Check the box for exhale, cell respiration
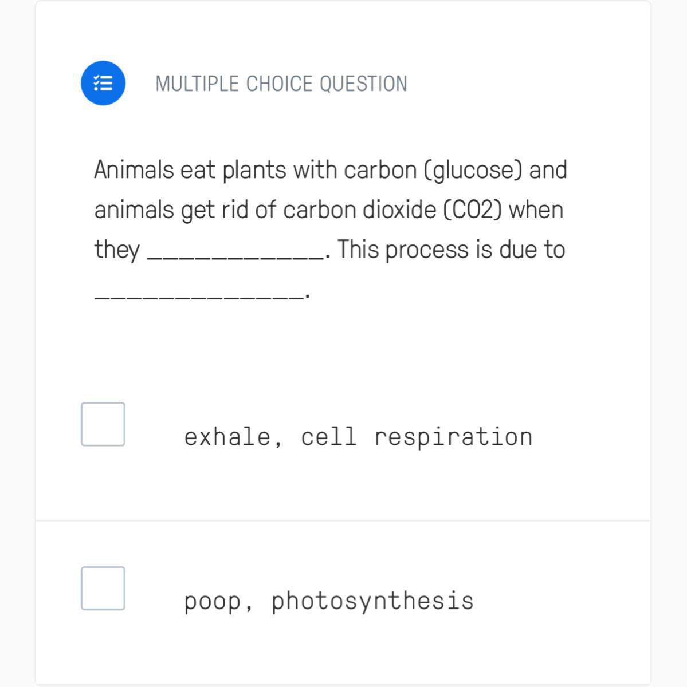Viewport: 687px width, 687px height. (103, 424)
